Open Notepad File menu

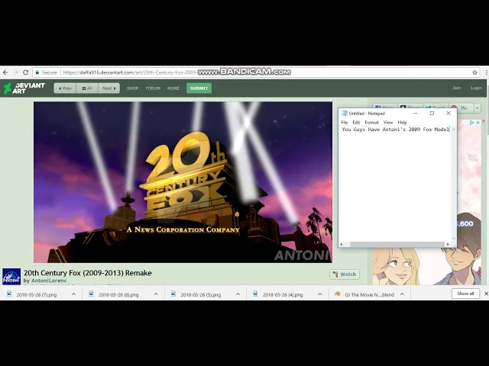click(345, 122)
